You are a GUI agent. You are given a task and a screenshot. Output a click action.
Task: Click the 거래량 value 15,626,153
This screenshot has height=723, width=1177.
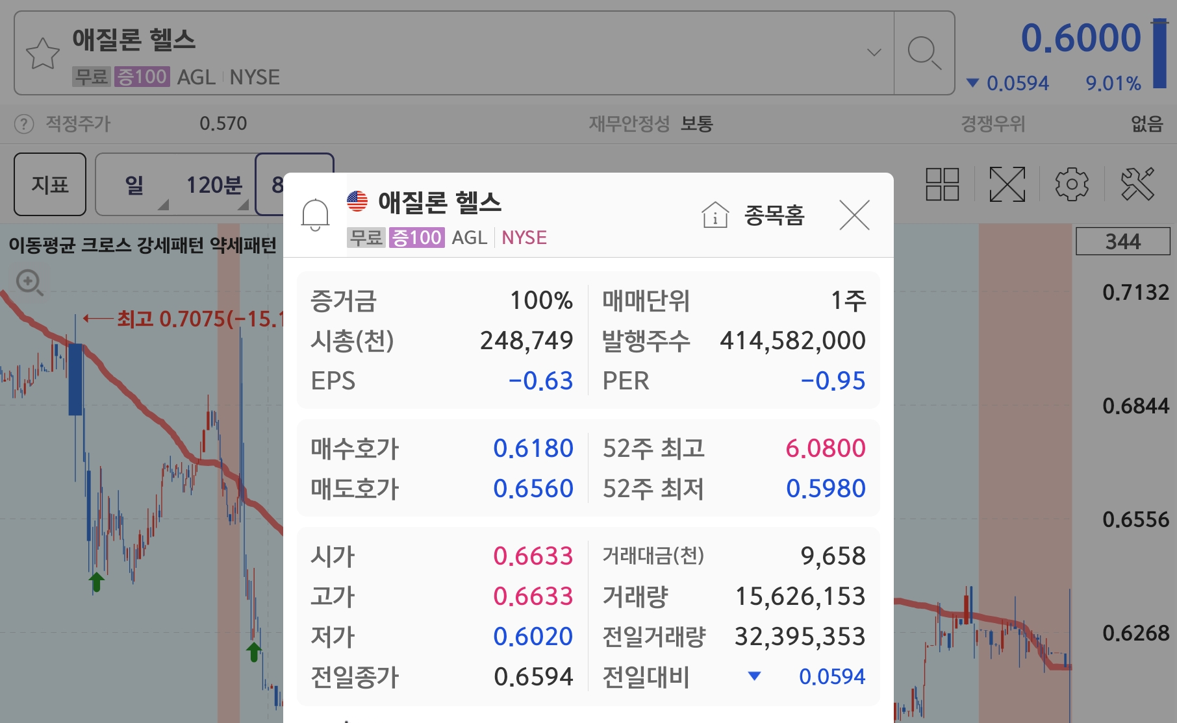(800, 596)
